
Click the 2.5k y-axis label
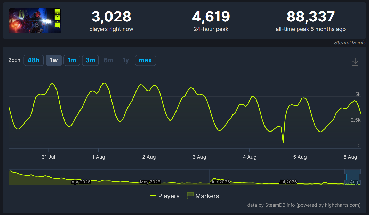(x=356, y=120)
